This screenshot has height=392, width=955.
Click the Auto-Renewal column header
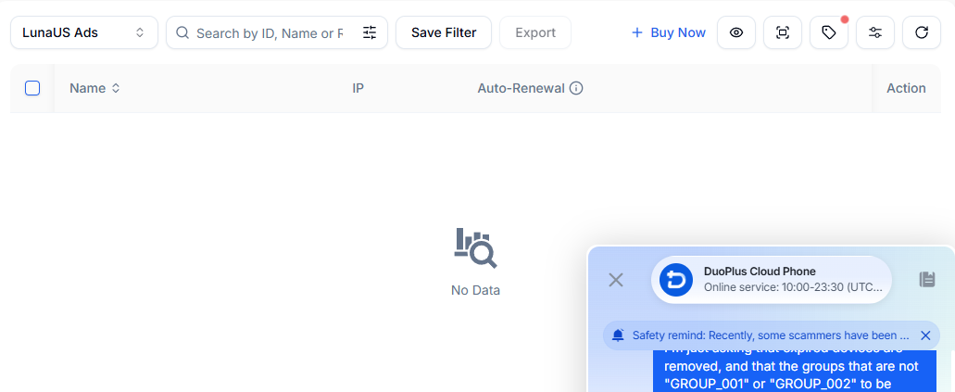tap(521, 88)
